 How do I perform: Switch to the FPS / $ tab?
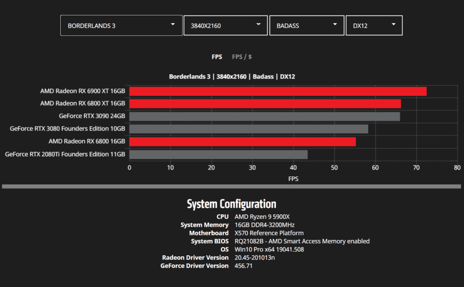(x=242, y=57)
